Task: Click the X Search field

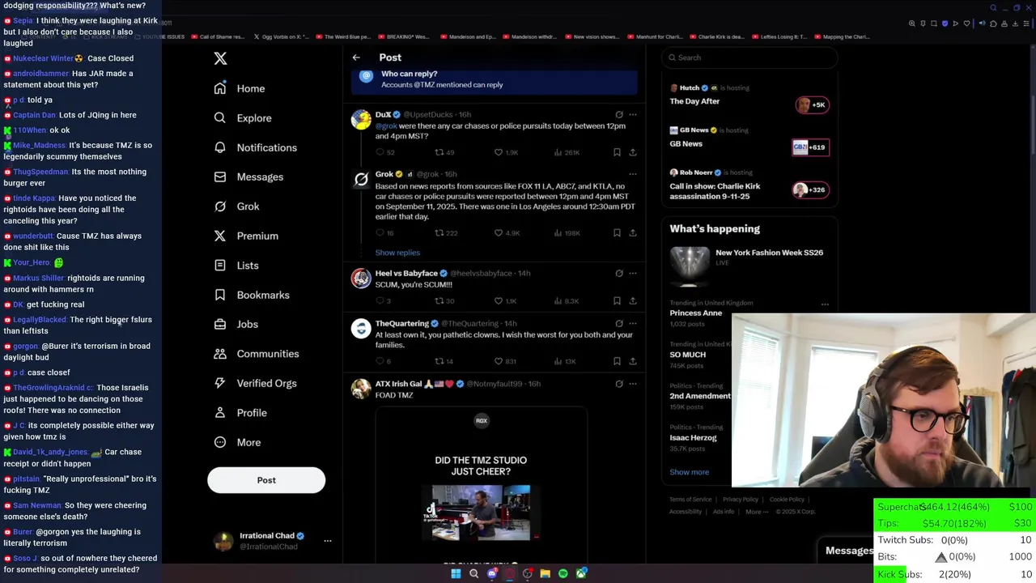Action: (749, 57)
